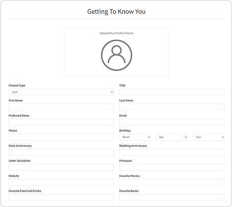Click the Upload Your Profile Picture text
The image size is (232, 207).
(116, 33)
